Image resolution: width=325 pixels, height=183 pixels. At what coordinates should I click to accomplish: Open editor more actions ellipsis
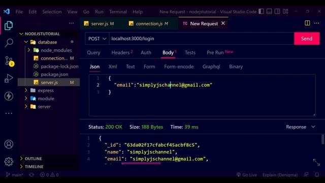[317, 23]
